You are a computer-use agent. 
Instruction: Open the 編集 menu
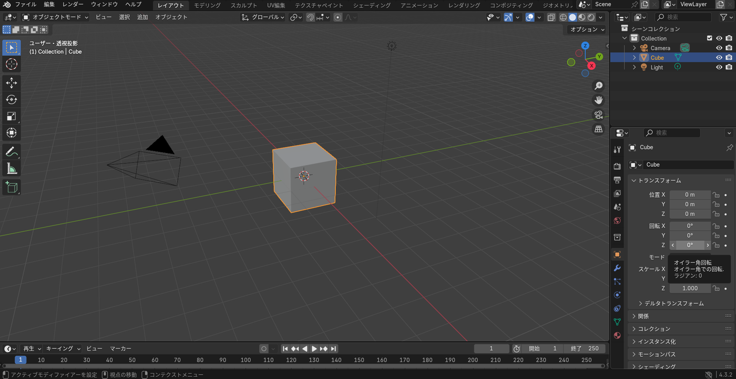49,5
